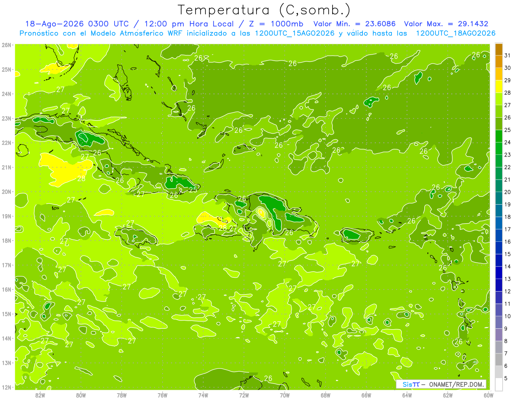Screen dimensions: 519x401
Task: Click the '25' contour label near eastern Cuba
Action: pos(193,189)
